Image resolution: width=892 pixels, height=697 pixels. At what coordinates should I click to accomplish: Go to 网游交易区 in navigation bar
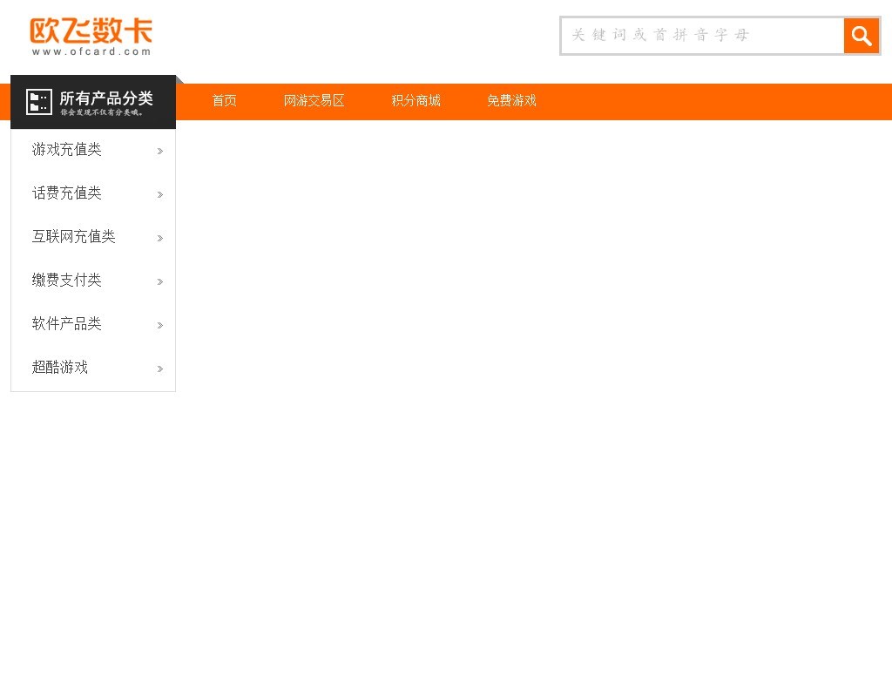(314, 101)
